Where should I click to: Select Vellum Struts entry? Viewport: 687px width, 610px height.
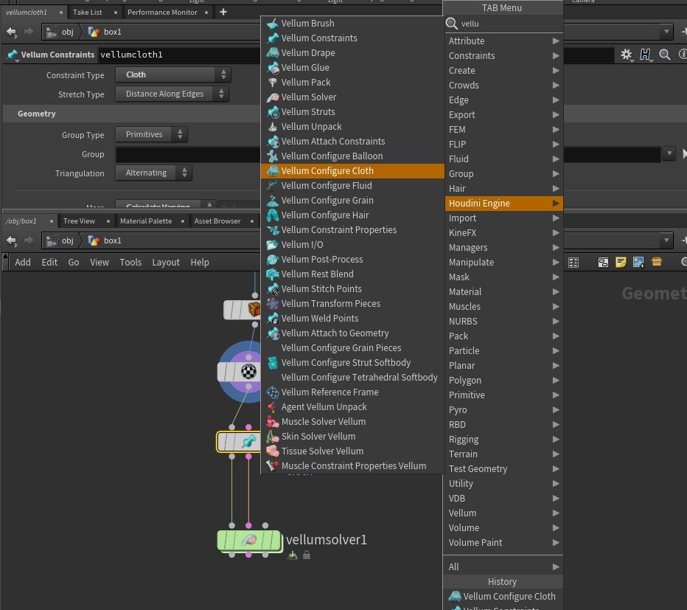click(x=352, y=112)
